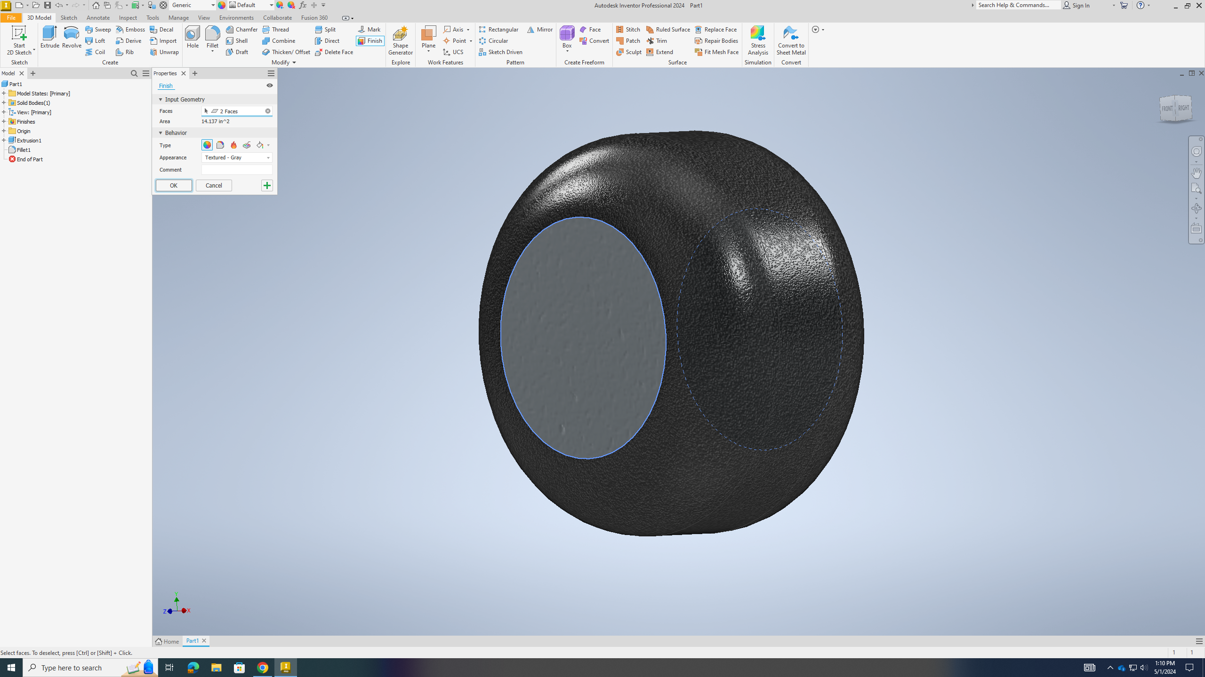The height and width of the screenshot is (677, 1205).
Task: Select the Revolve tool
Action: 72,38
